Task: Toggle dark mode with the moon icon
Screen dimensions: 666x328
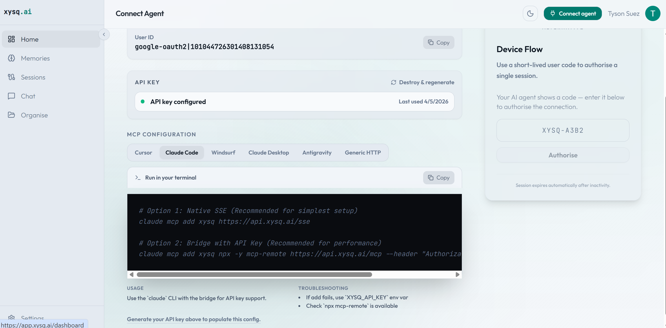Action: coord(530,13)
